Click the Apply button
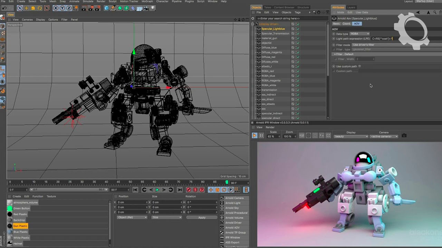 [x=202, y=217]
